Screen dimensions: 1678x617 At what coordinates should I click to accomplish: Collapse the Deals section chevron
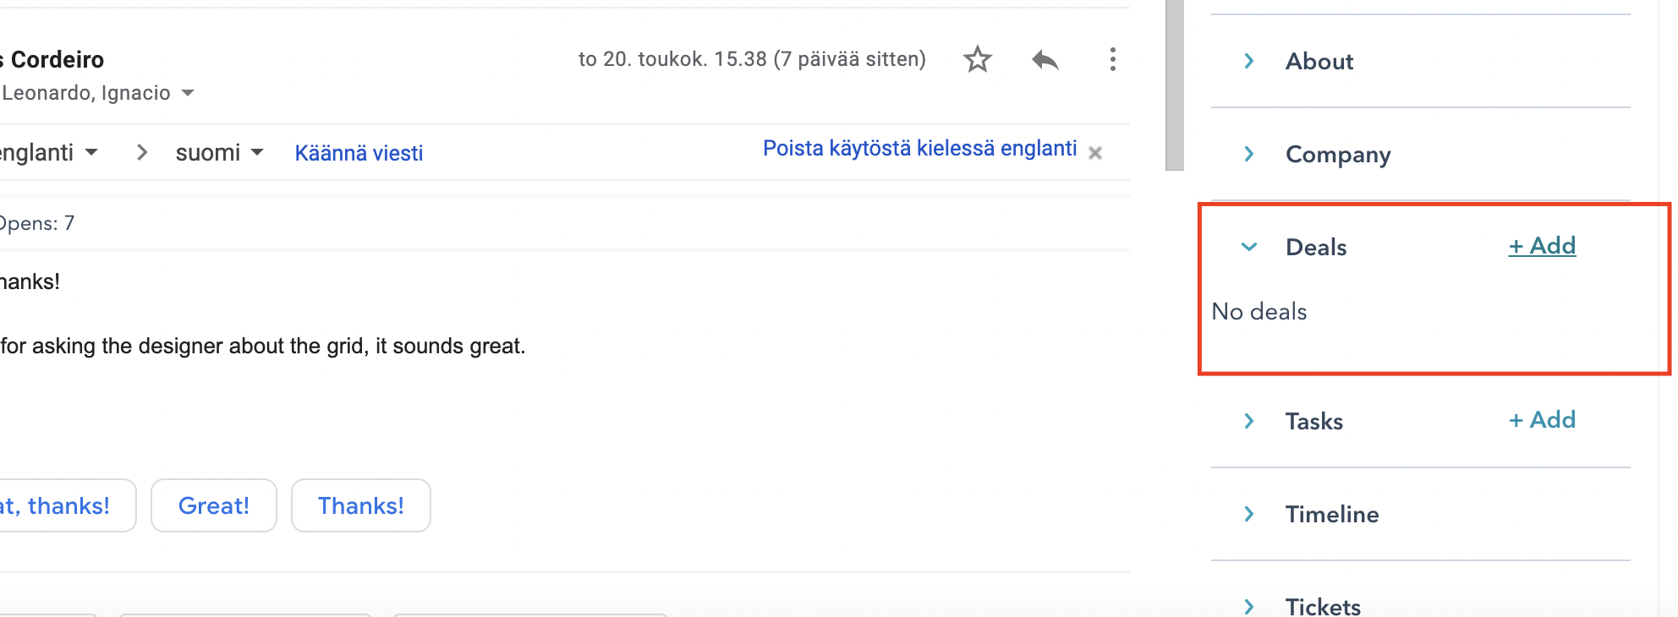tap(1249, 247)
